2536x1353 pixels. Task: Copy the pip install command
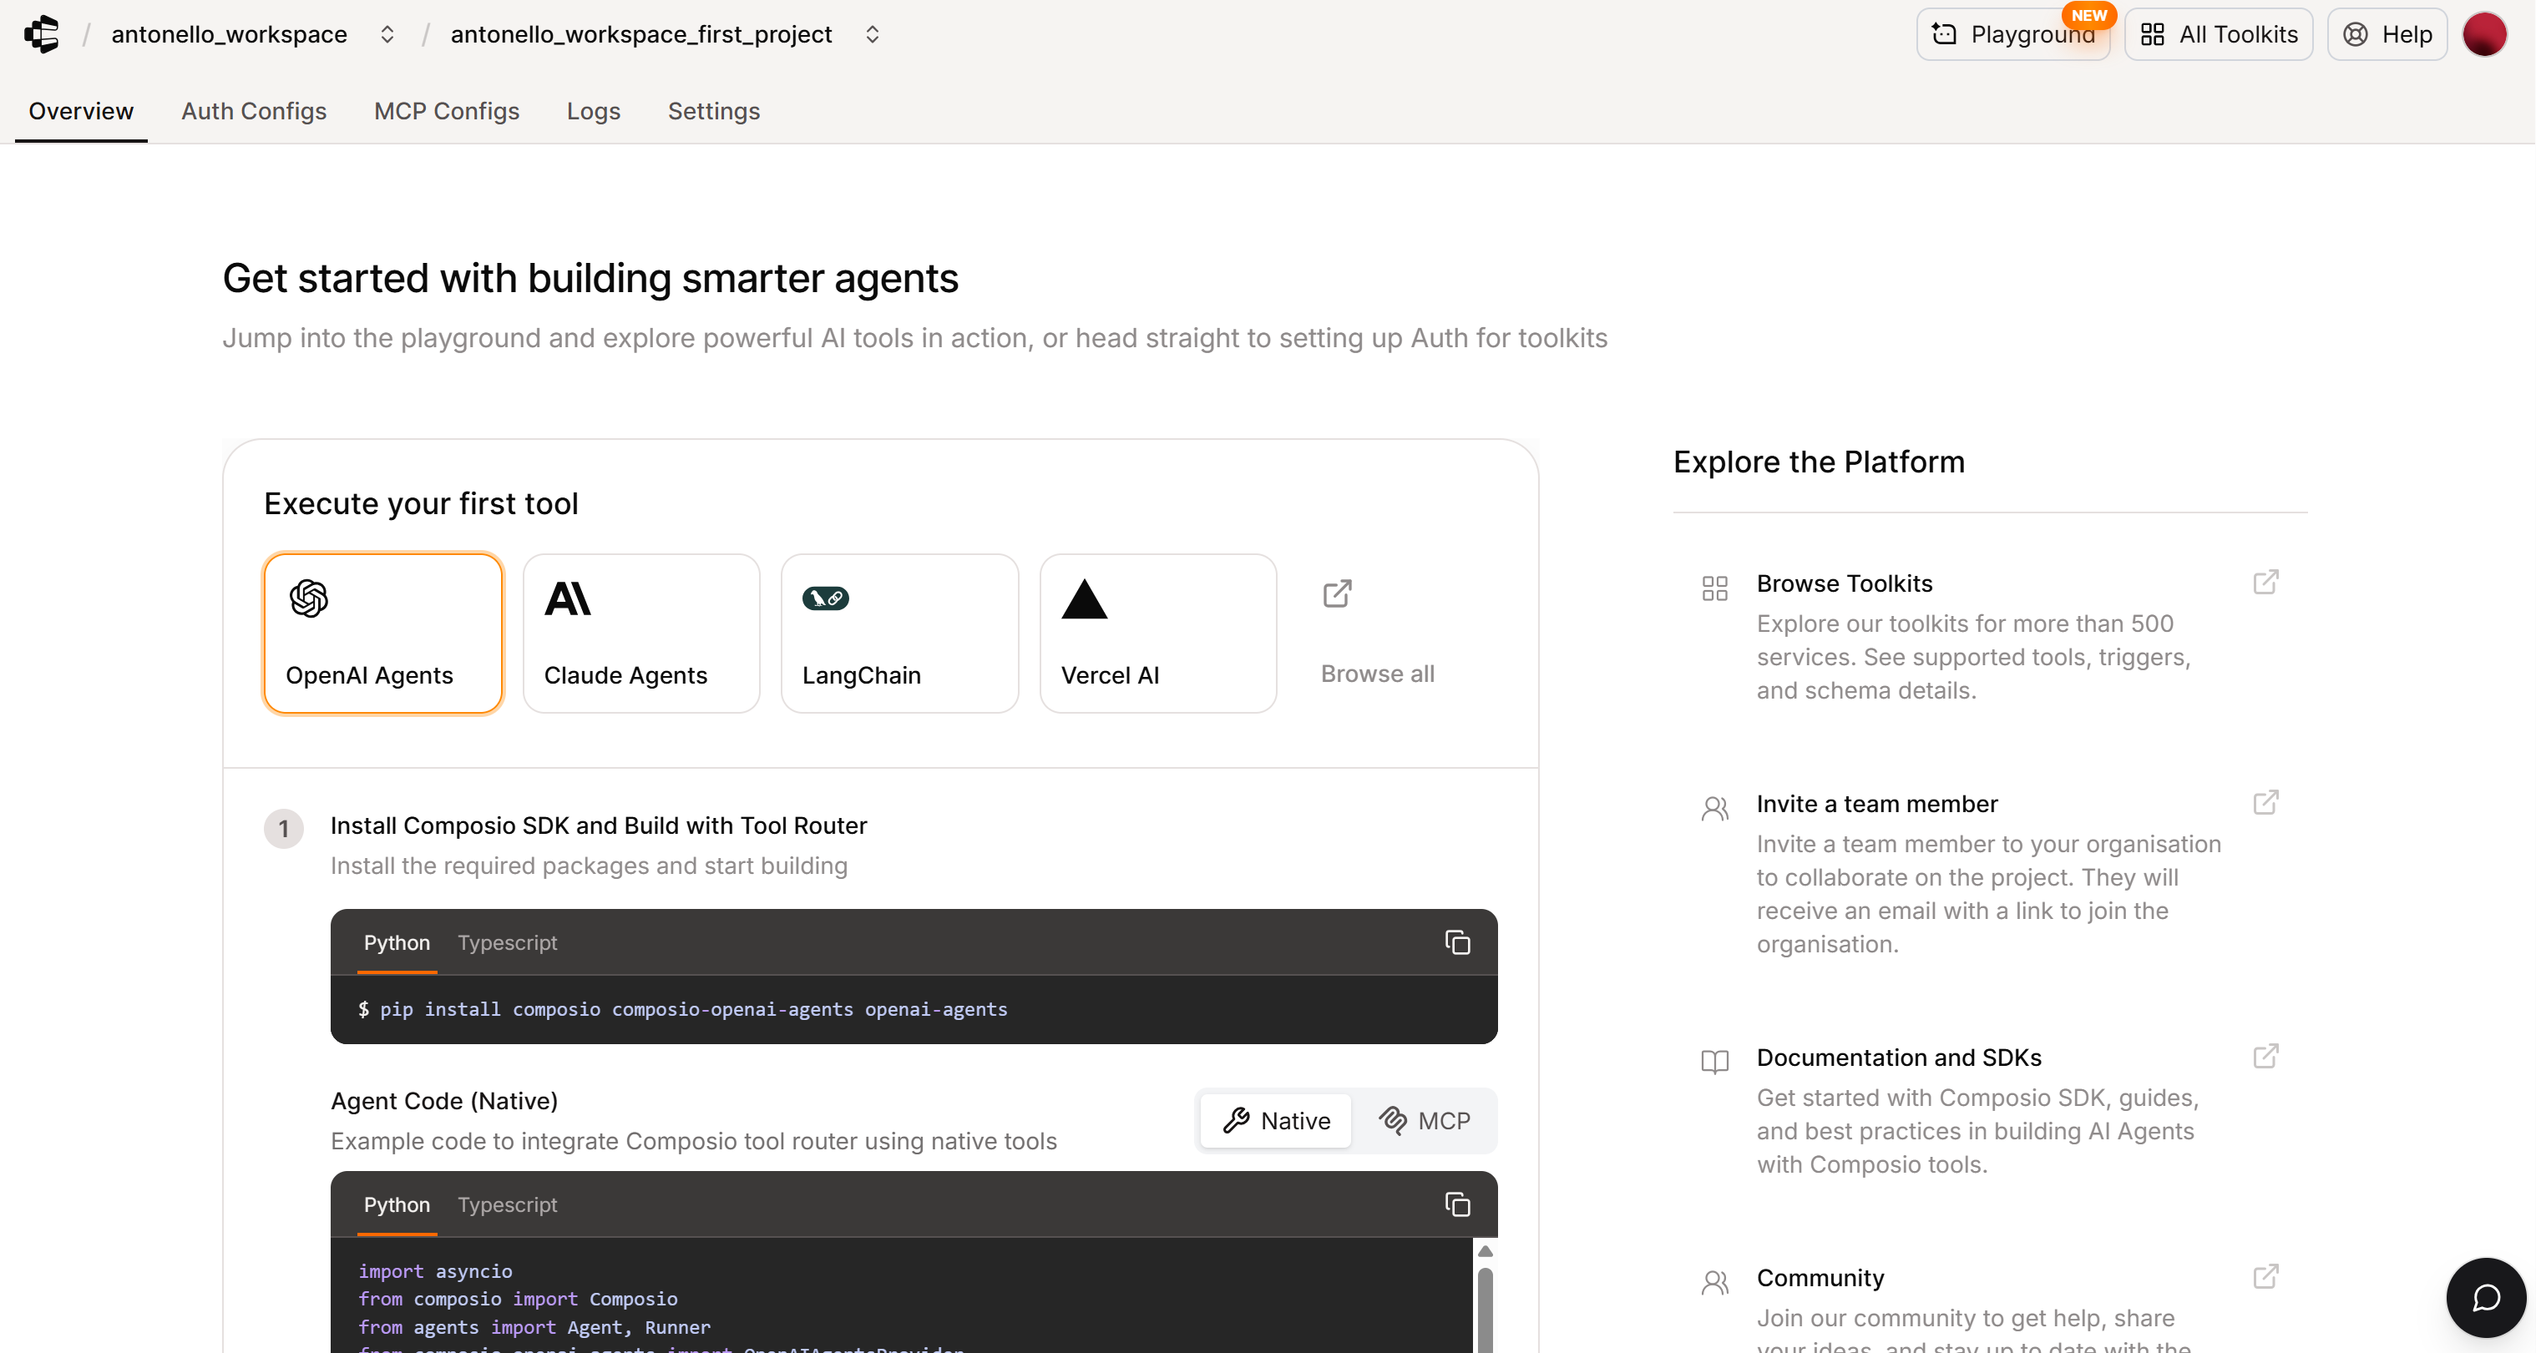[x=1457, y=942]
